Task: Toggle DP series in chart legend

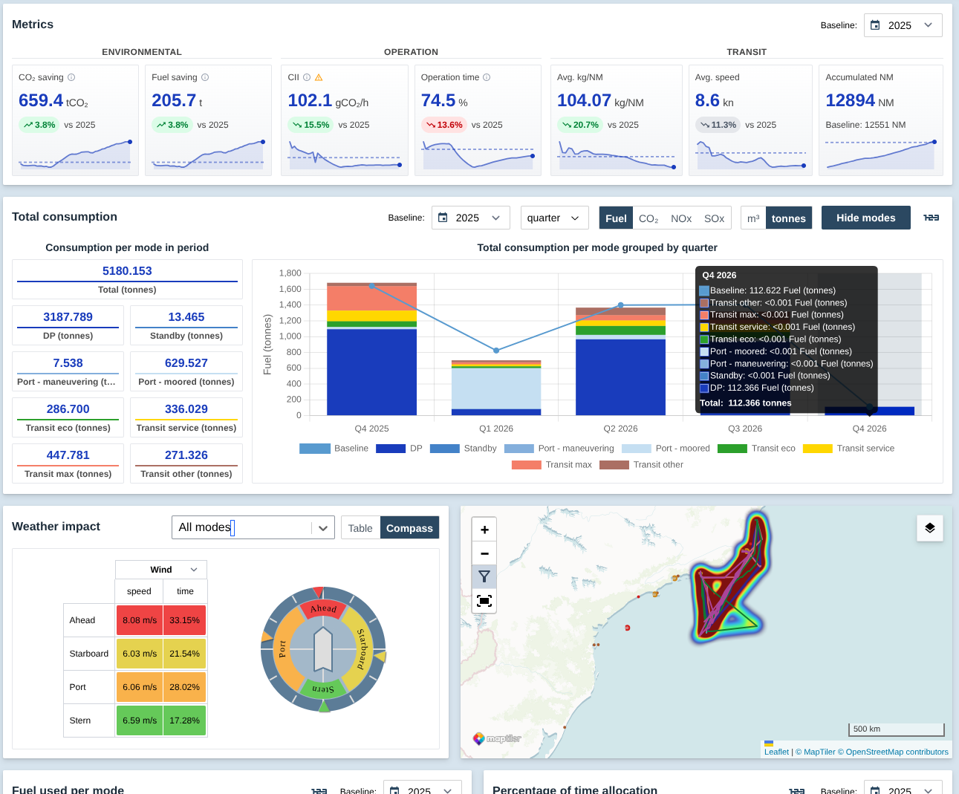Action: tap(399, 449)
